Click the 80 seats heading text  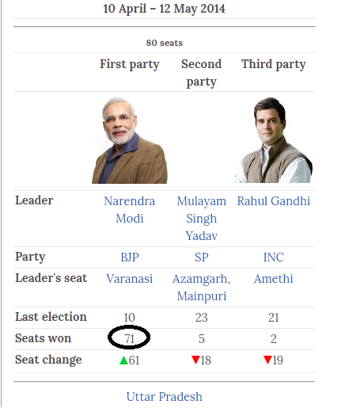coord(165,43)
